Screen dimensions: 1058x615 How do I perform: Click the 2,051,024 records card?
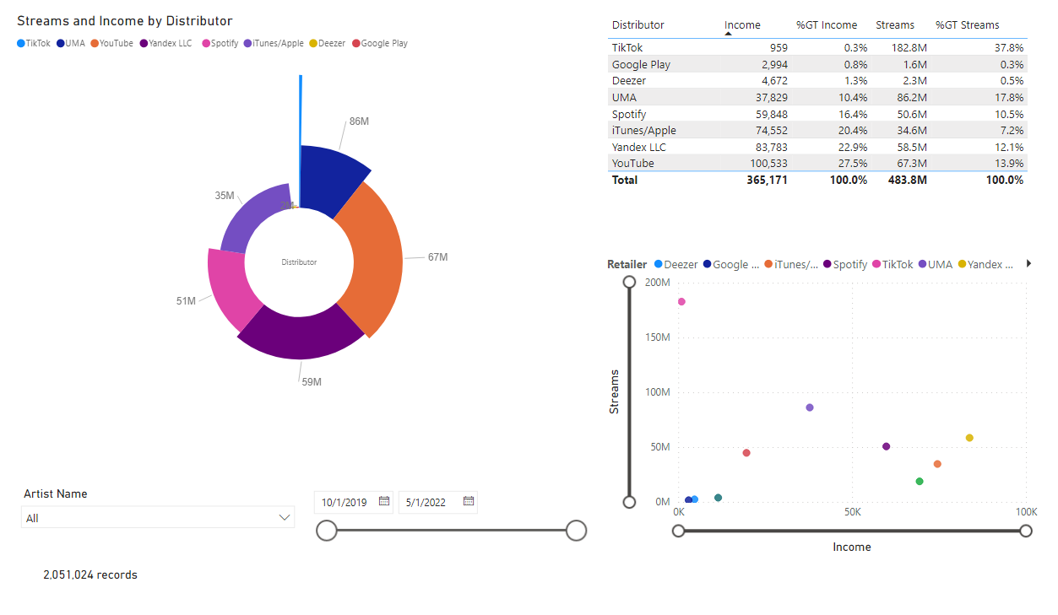pyautogui.click(x=90, y=575)
